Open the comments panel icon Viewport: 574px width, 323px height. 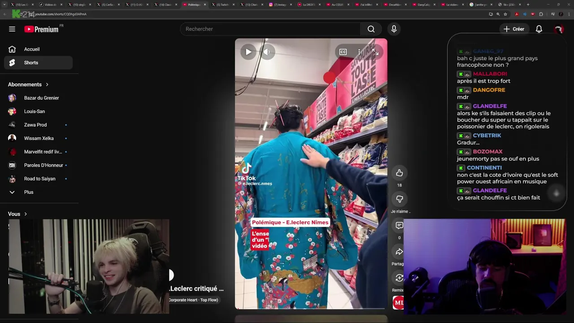[399, 225]
